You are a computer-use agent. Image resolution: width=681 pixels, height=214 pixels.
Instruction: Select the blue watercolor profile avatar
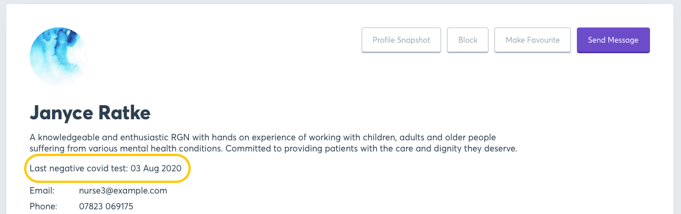(59, 57)
